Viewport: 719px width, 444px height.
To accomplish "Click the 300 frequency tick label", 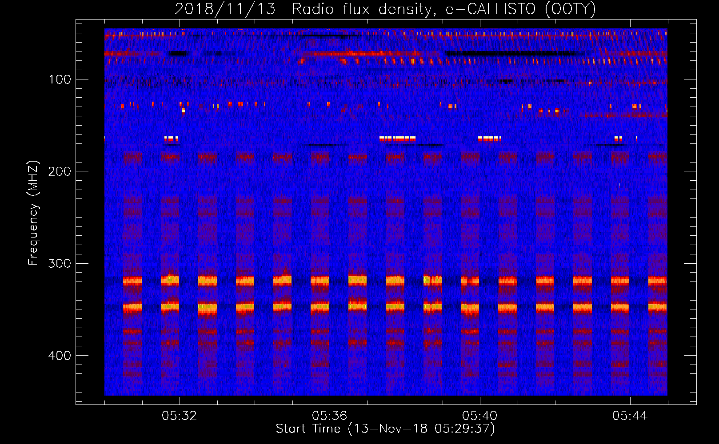I will pos(60,263).
